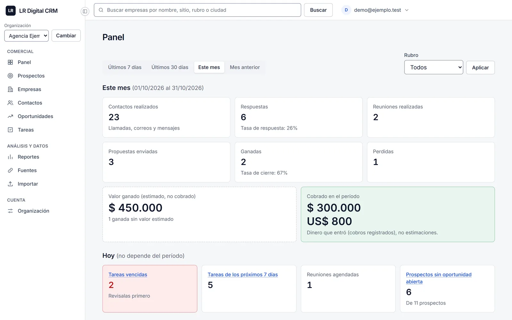Collapse the sidebar with the panel toggle icon

pos(85,11)
